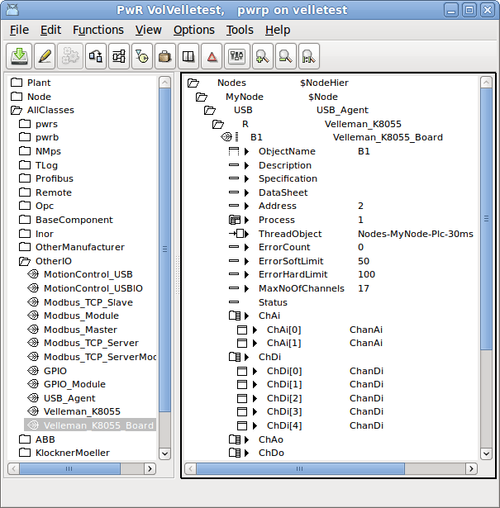Click the Process attribute icon

point(235,220)
